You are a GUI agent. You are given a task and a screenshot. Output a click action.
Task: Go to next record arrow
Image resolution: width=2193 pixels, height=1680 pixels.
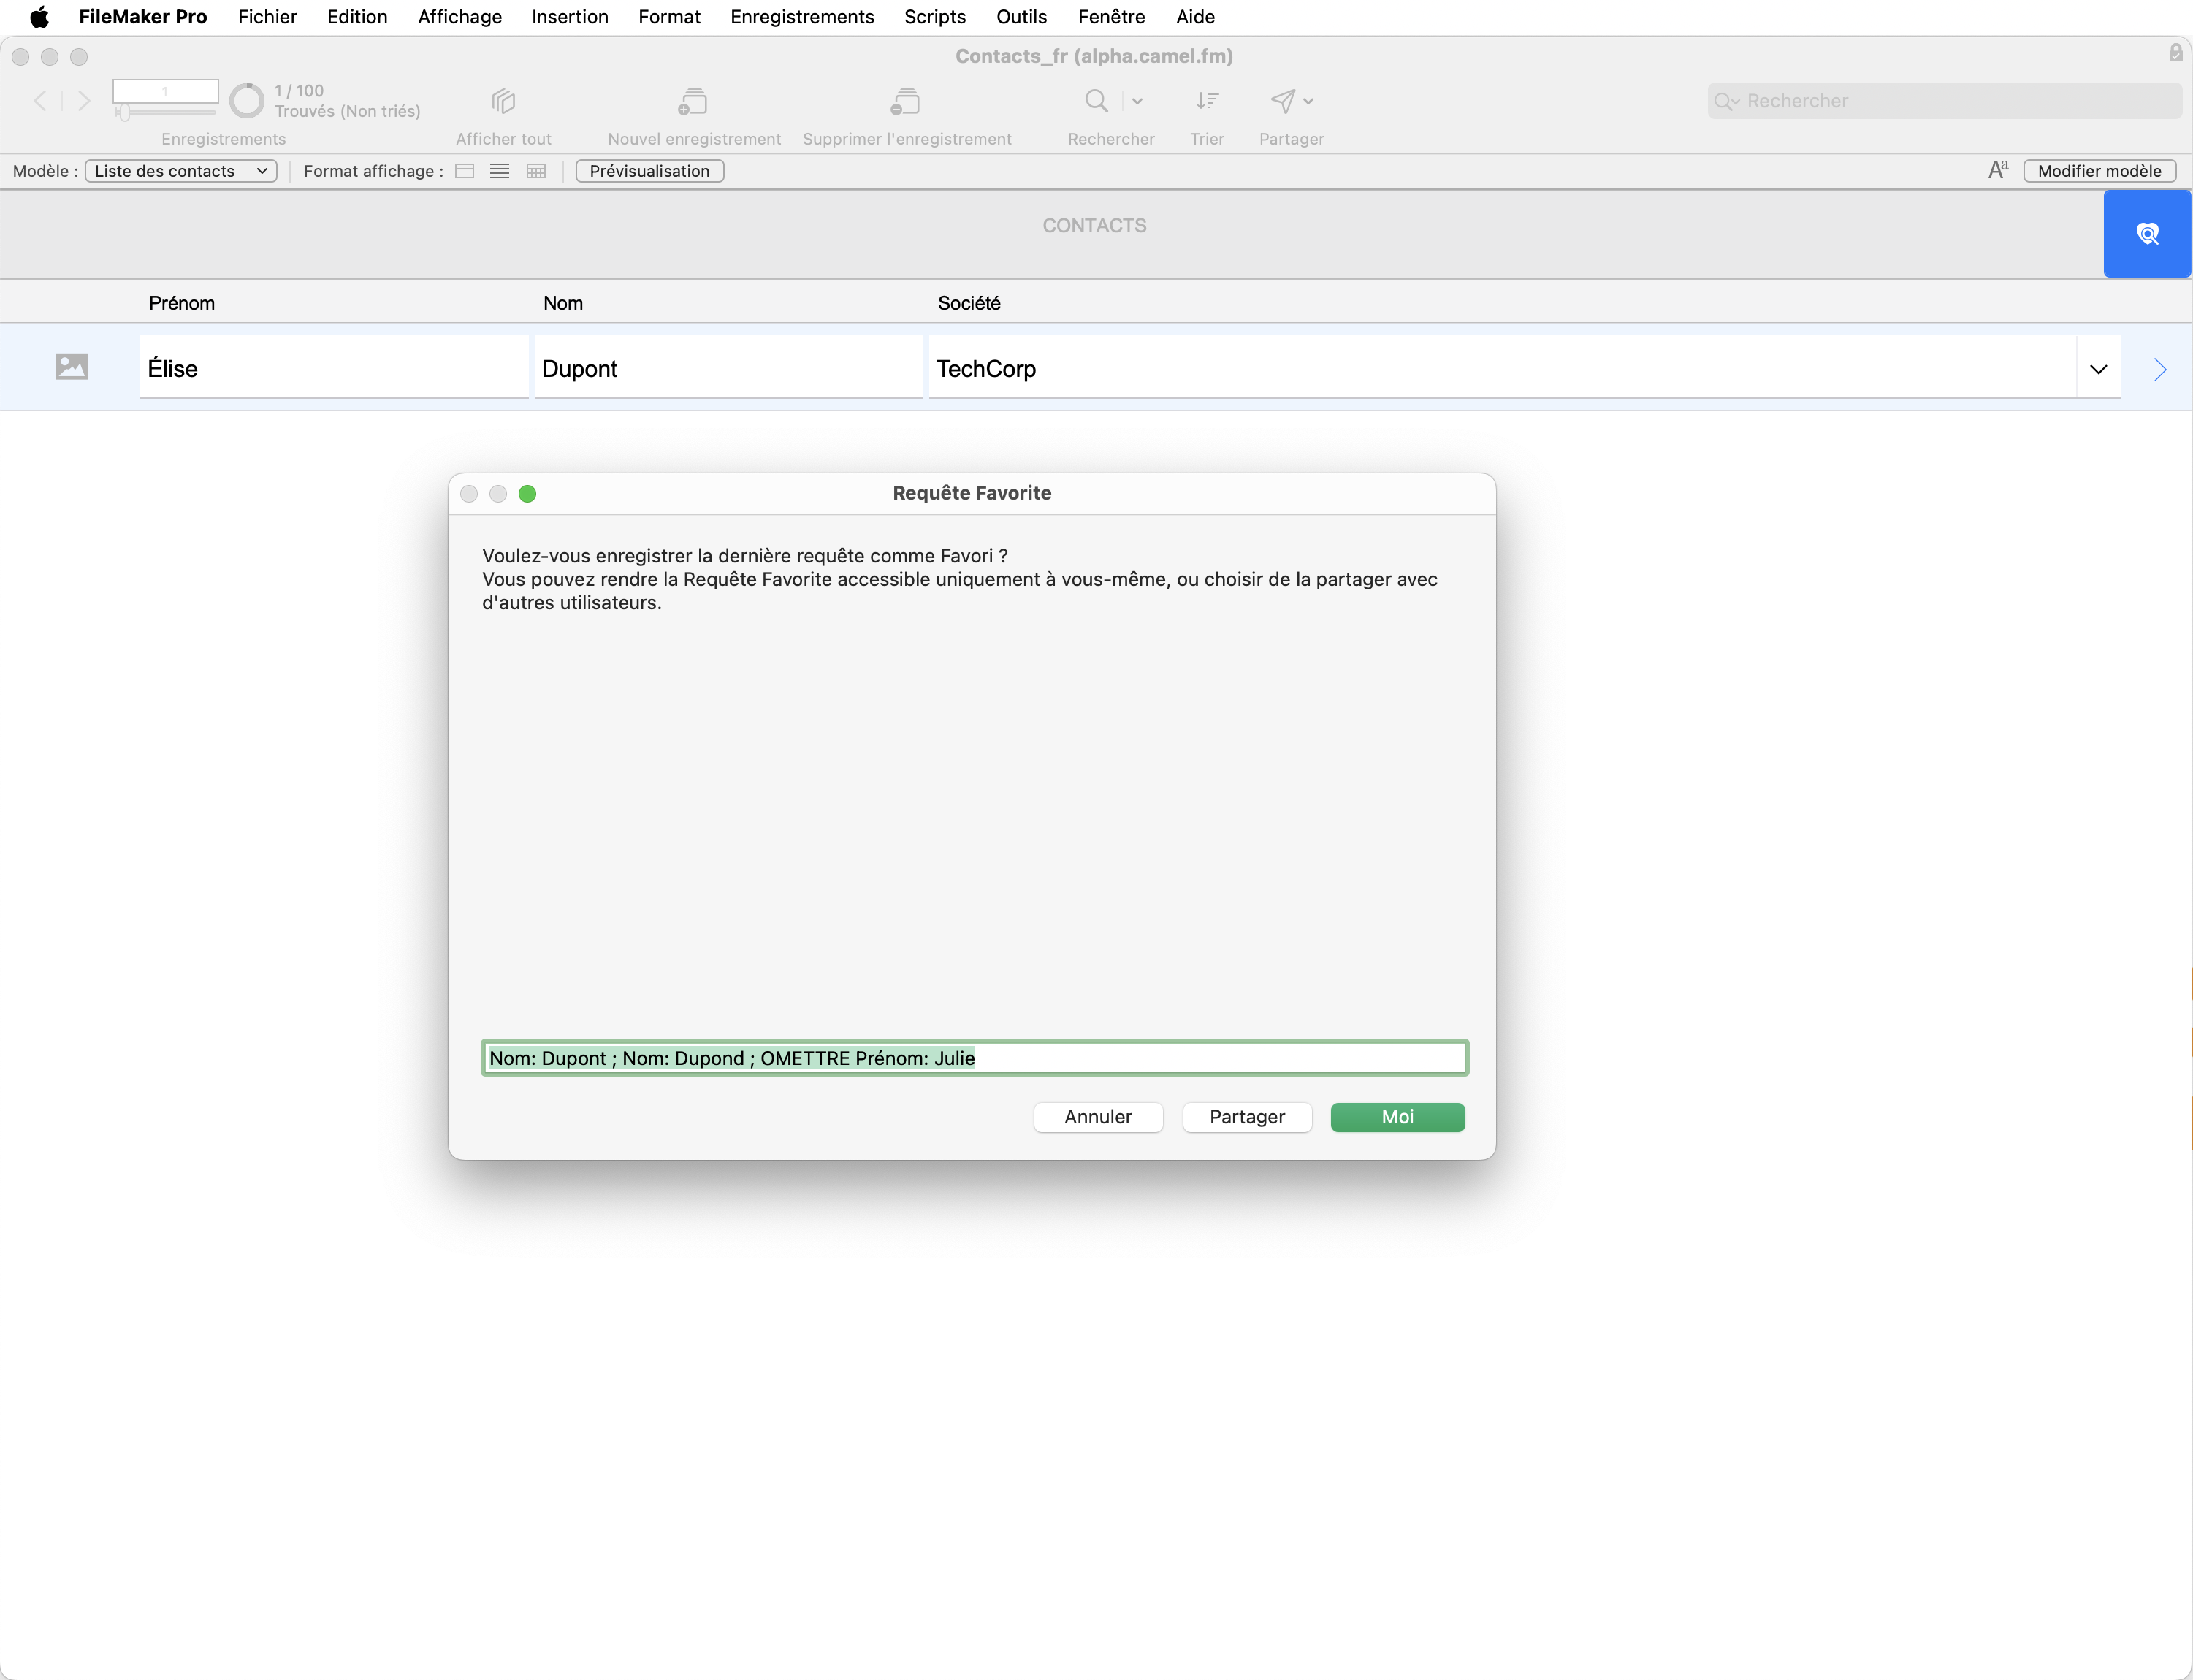point(84,100)
